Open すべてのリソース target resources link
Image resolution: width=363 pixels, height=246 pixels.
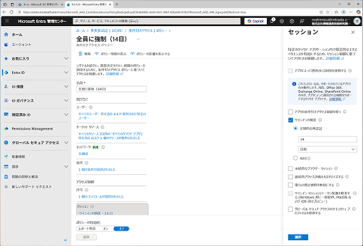pos(110,136)
